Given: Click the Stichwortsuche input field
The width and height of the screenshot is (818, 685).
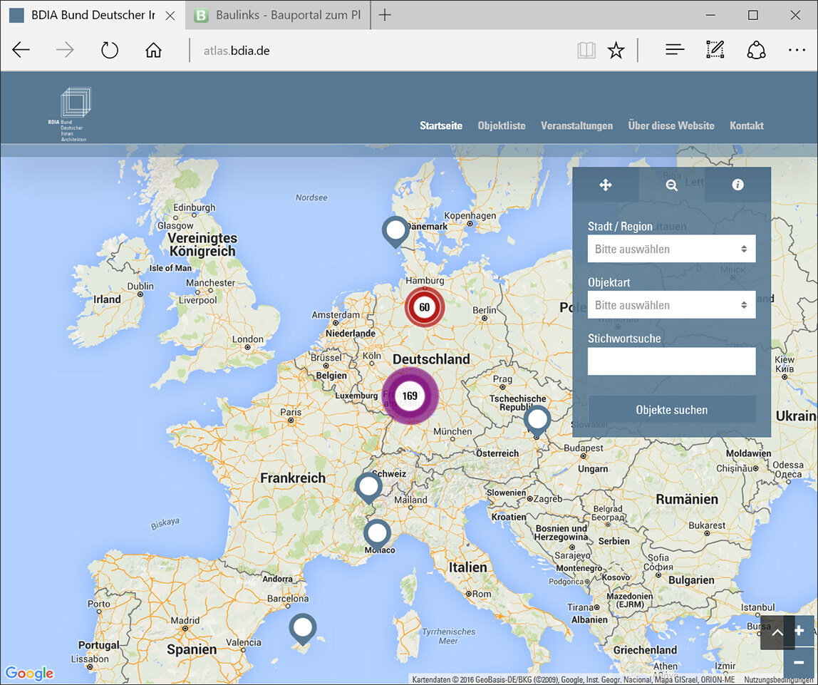Looking at the screenshot, I should [x=671, y=361].
